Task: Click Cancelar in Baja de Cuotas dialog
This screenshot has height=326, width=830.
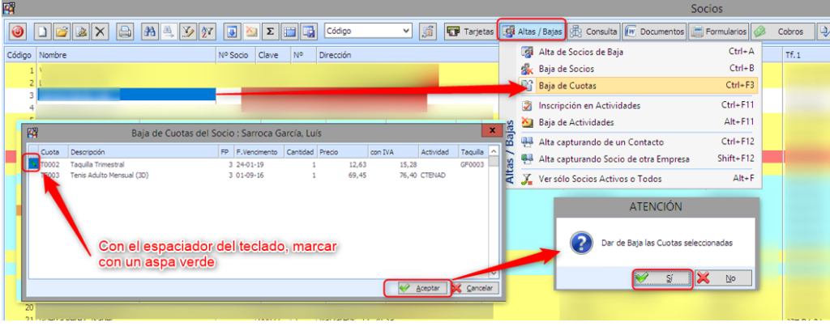Action: tap(472, 288)
